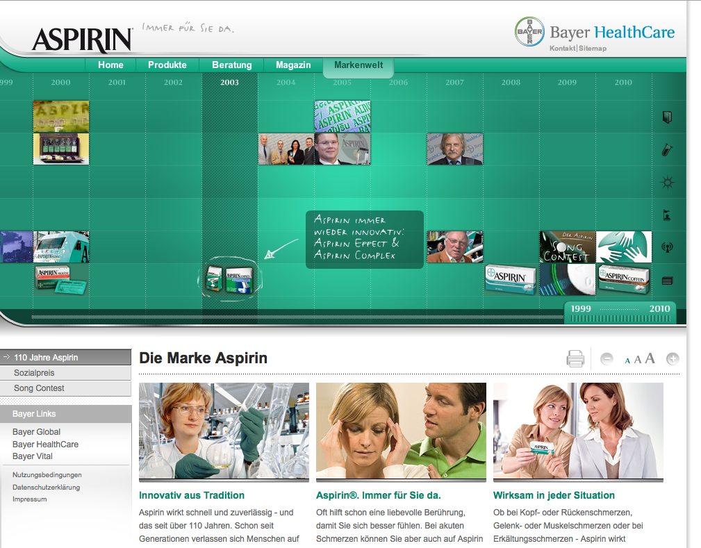Click the 'Innovativ aus Tradition' heading
The height and width of the screenshot is (548, 701).
click(192, 495)
